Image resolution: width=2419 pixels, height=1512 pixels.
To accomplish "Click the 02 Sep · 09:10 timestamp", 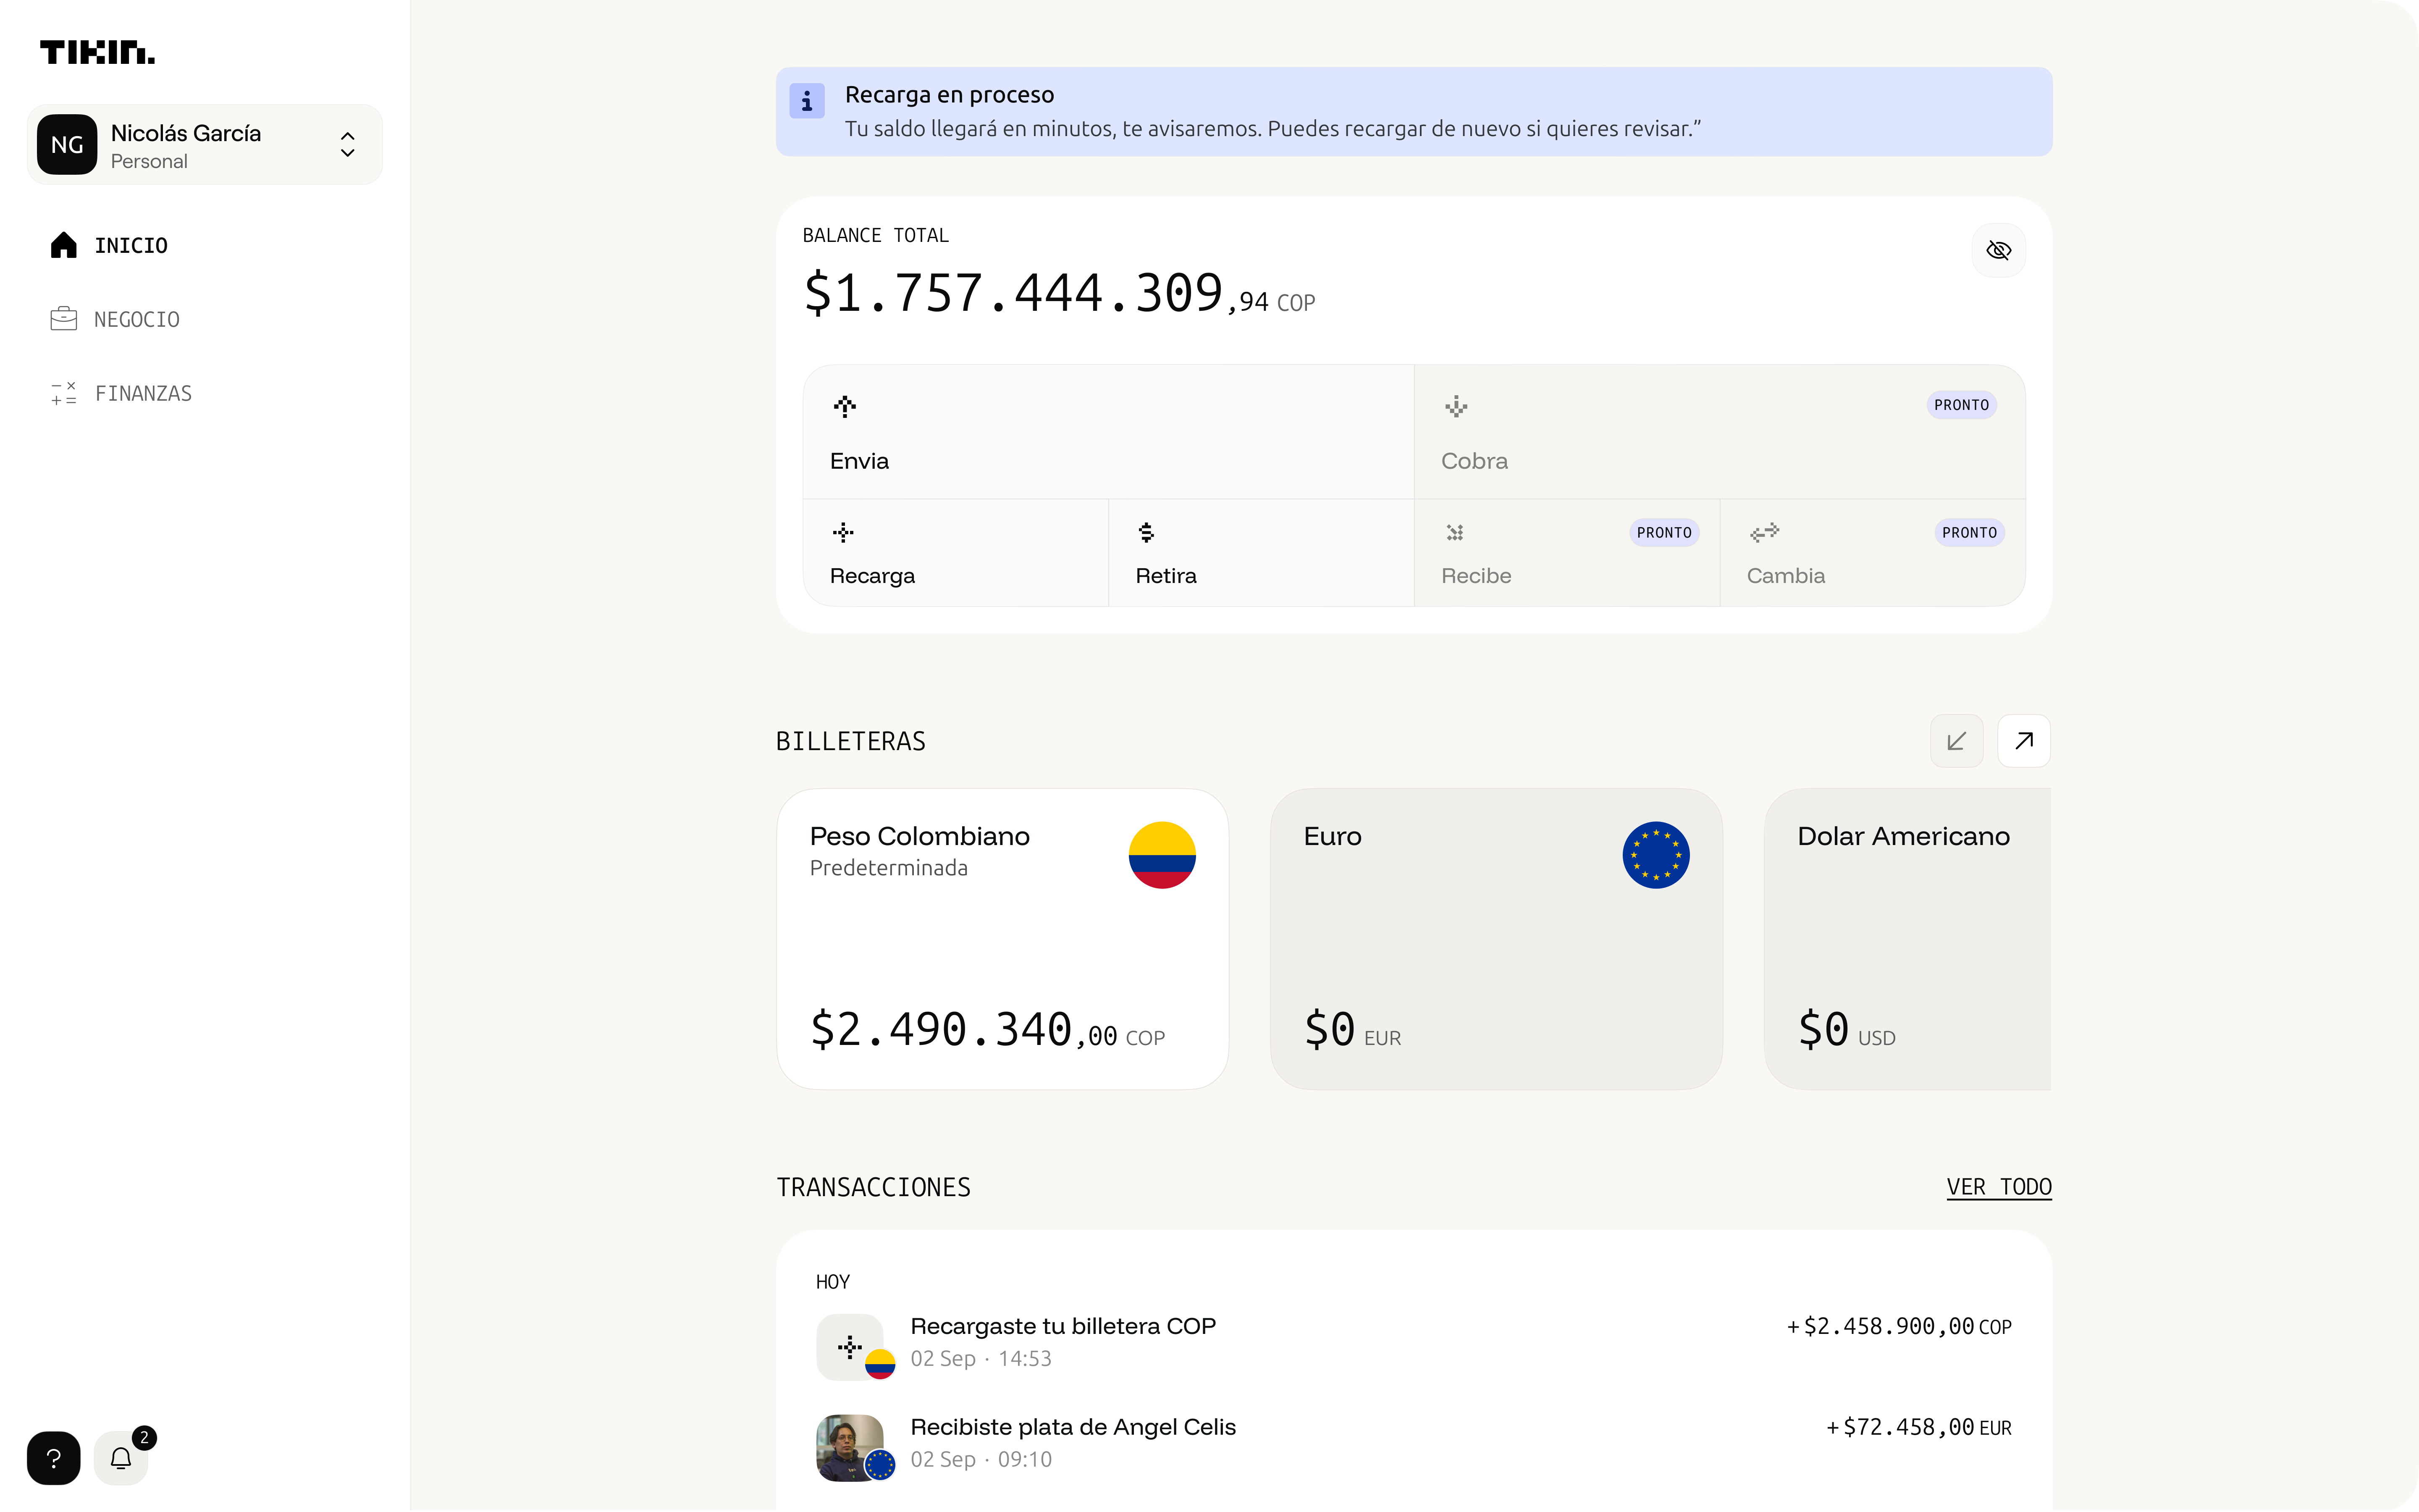I will 981,1460.
